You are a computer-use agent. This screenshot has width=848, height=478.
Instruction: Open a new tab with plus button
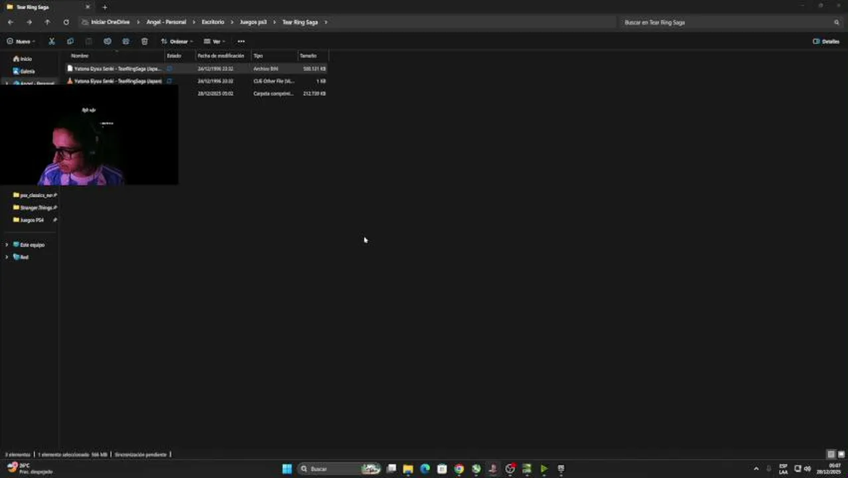pyautogui.click(x=104, y=7)
